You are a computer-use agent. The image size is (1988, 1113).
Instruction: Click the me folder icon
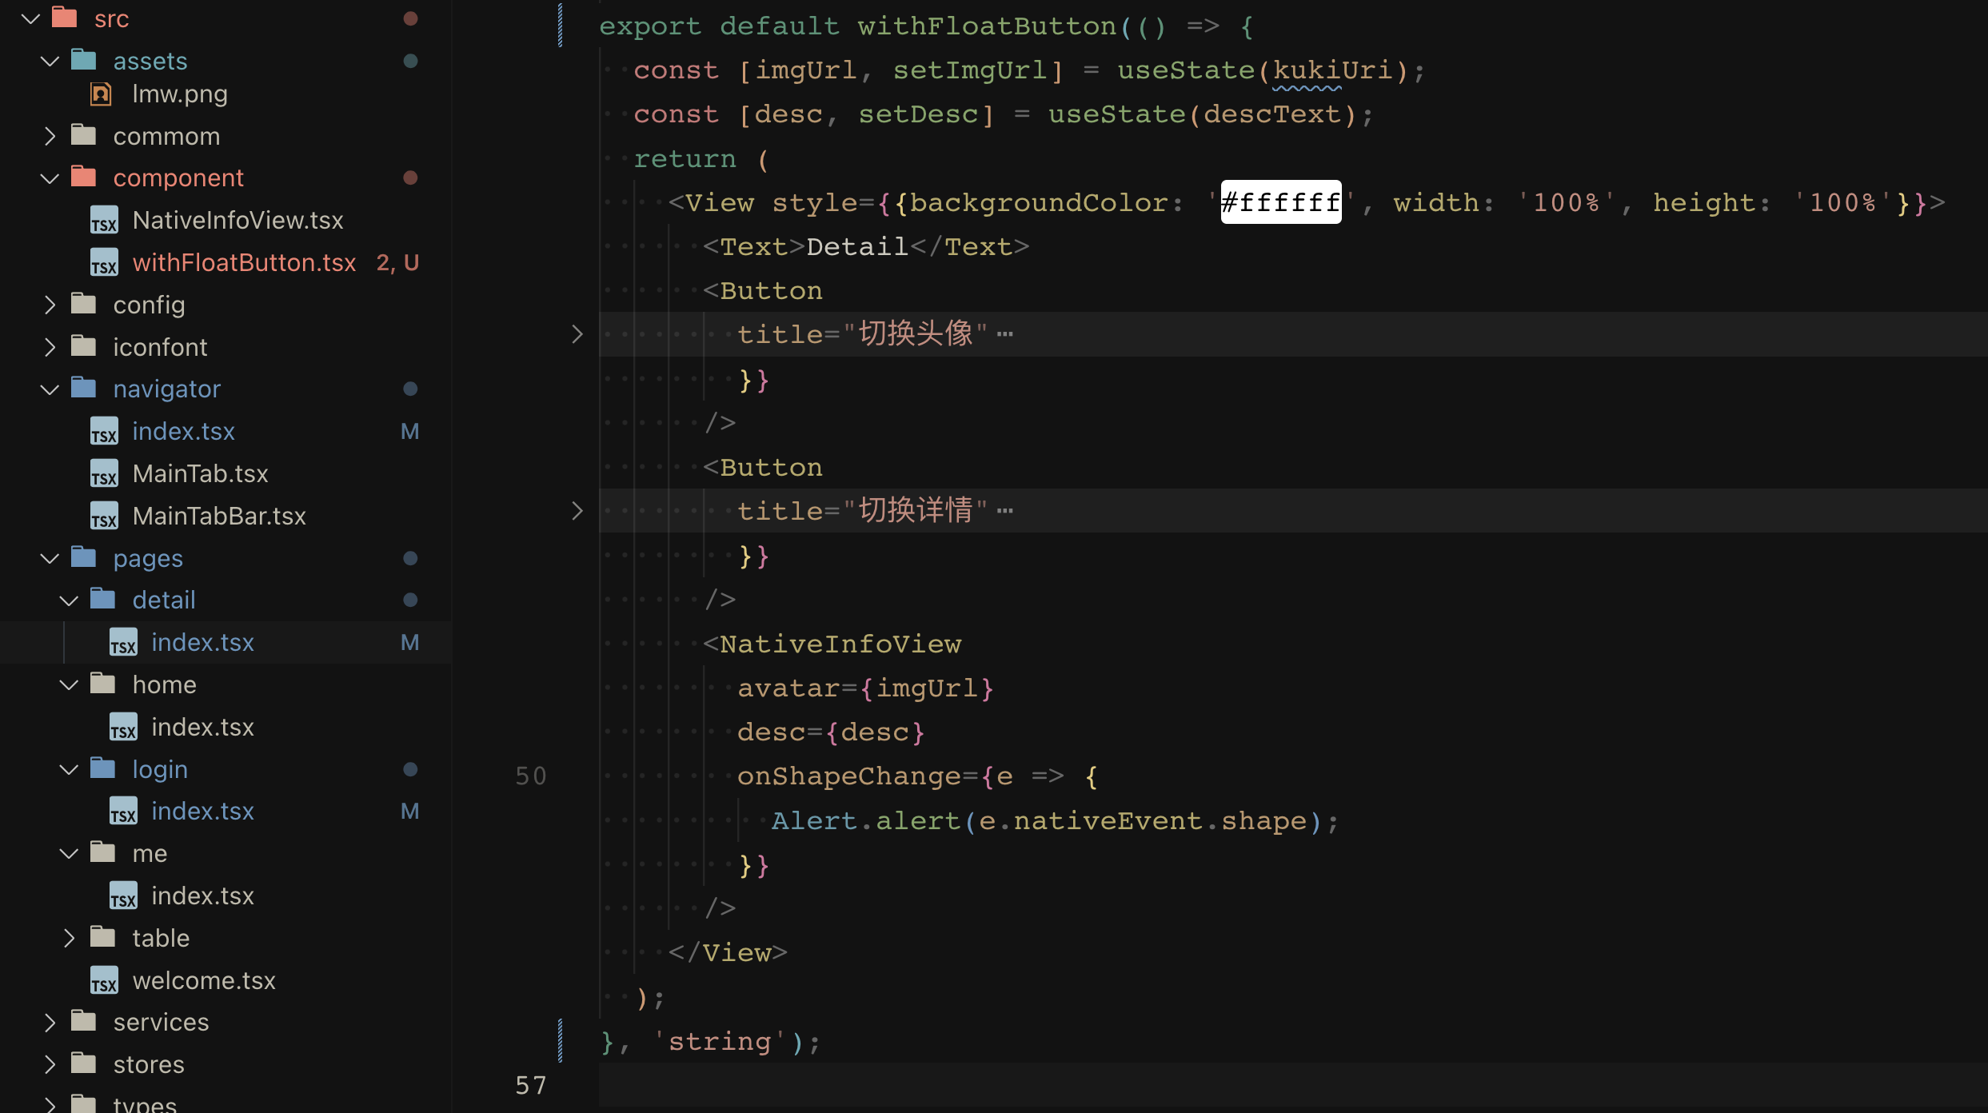(x=103, y=852)
